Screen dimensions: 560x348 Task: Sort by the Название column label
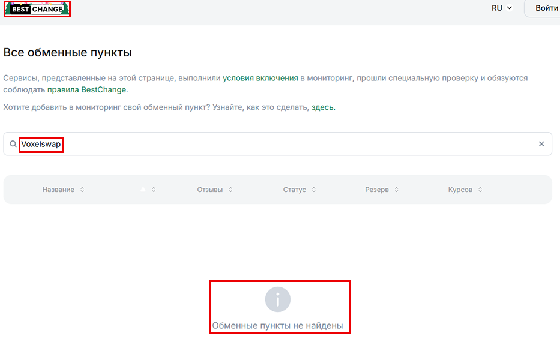58,190
